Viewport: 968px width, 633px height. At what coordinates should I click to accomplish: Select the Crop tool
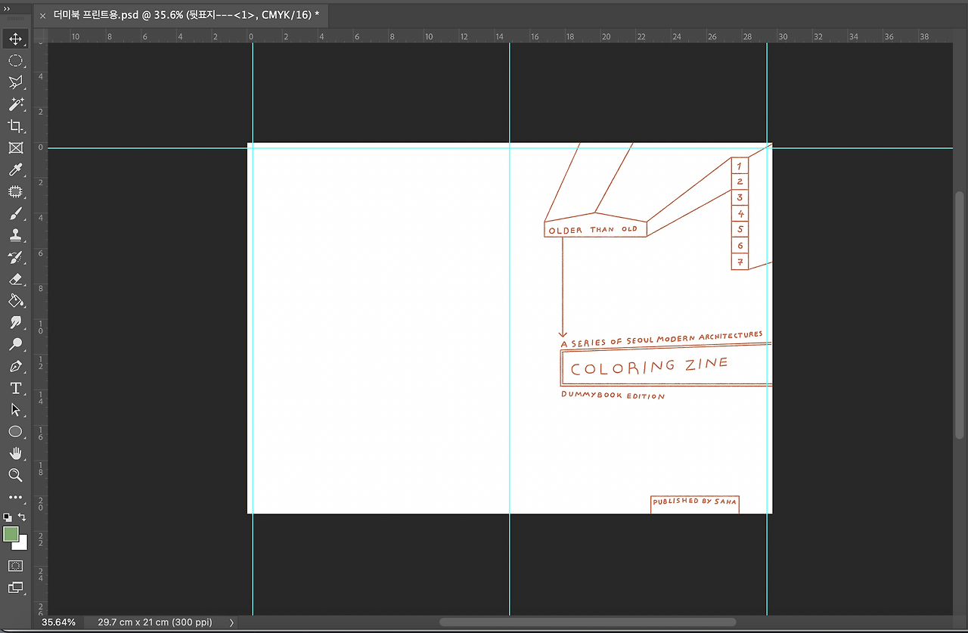[15, 126]
